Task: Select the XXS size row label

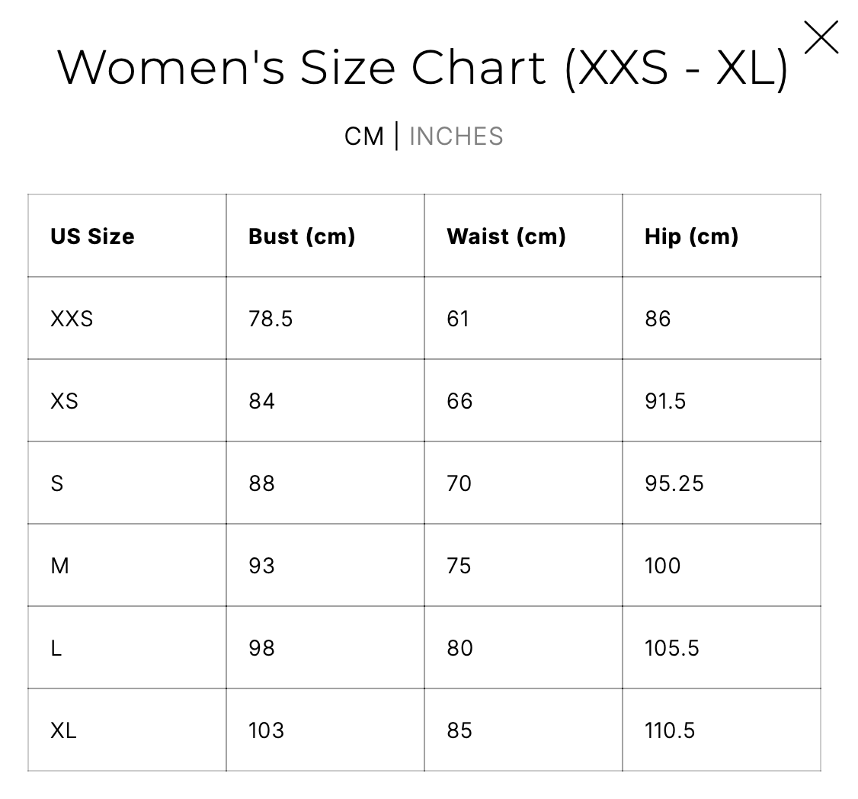Action: tap(72, 319)
